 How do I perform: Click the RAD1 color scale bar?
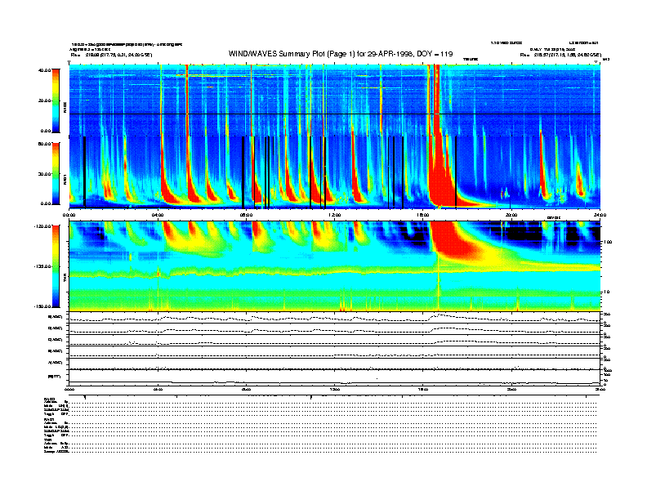[56, 172]
